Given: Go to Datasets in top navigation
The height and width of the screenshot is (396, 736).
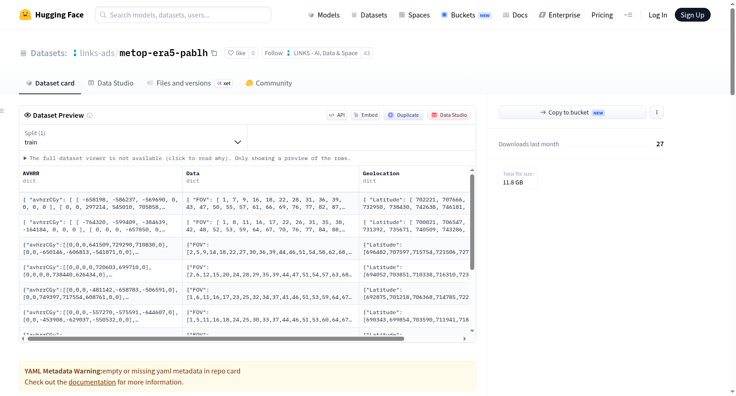Looking at the screenshot, I should click(x=369, y=15).
